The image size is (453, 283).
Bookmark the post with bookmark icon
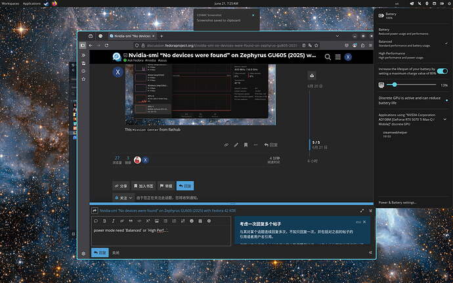coord(246,145)
